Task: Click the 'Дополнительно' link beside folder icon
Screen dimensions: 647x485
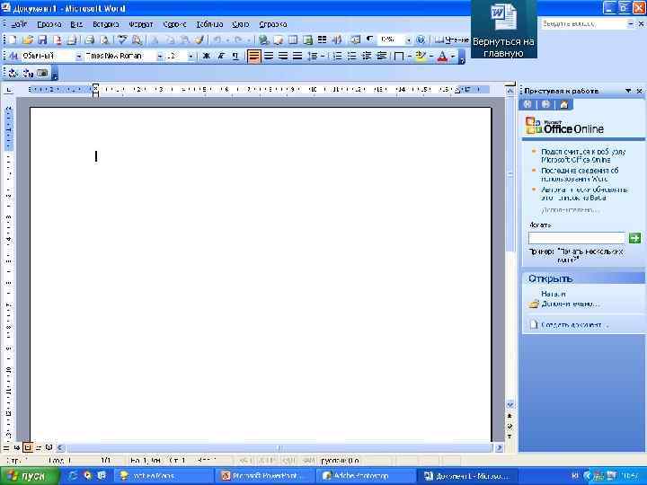Action: click(571, 304)
